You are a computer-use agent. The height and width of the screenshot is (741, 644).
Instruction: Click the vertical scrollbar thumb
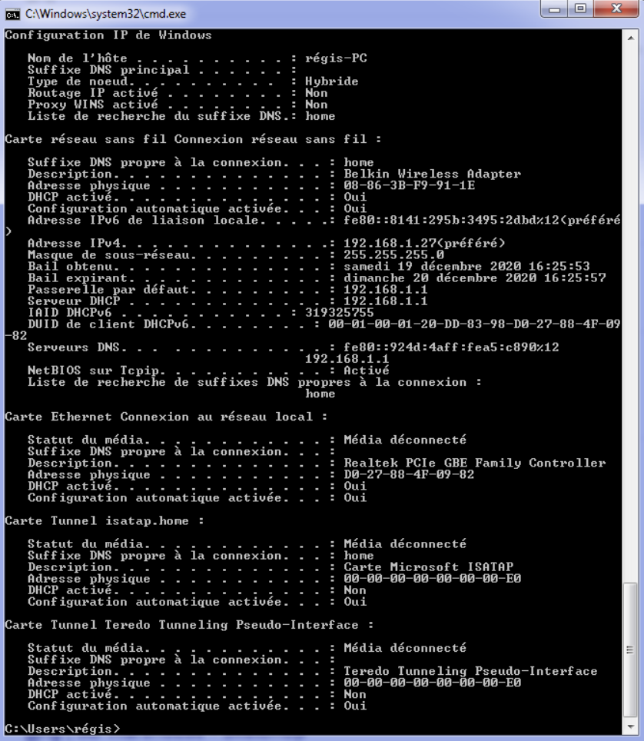click(x=630, y=650)
